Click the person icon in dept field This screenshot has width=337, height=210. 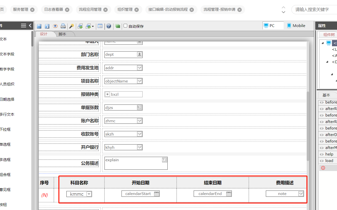tap(140, 54)
